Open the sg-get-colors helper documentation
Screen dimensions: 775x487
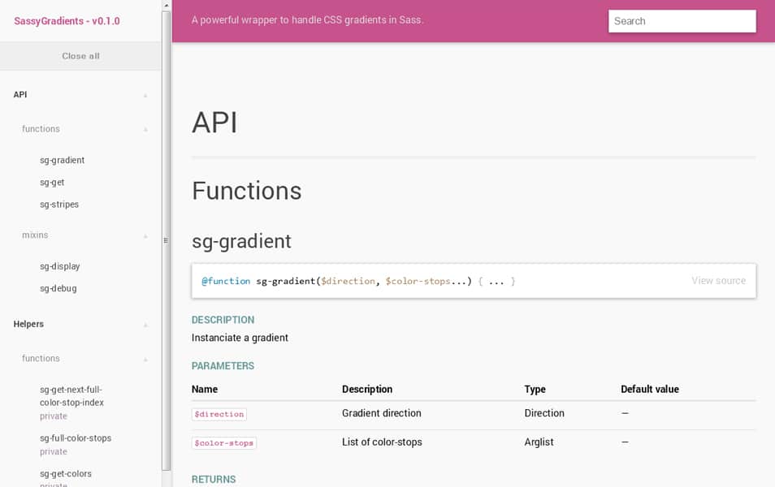[66, 473]
